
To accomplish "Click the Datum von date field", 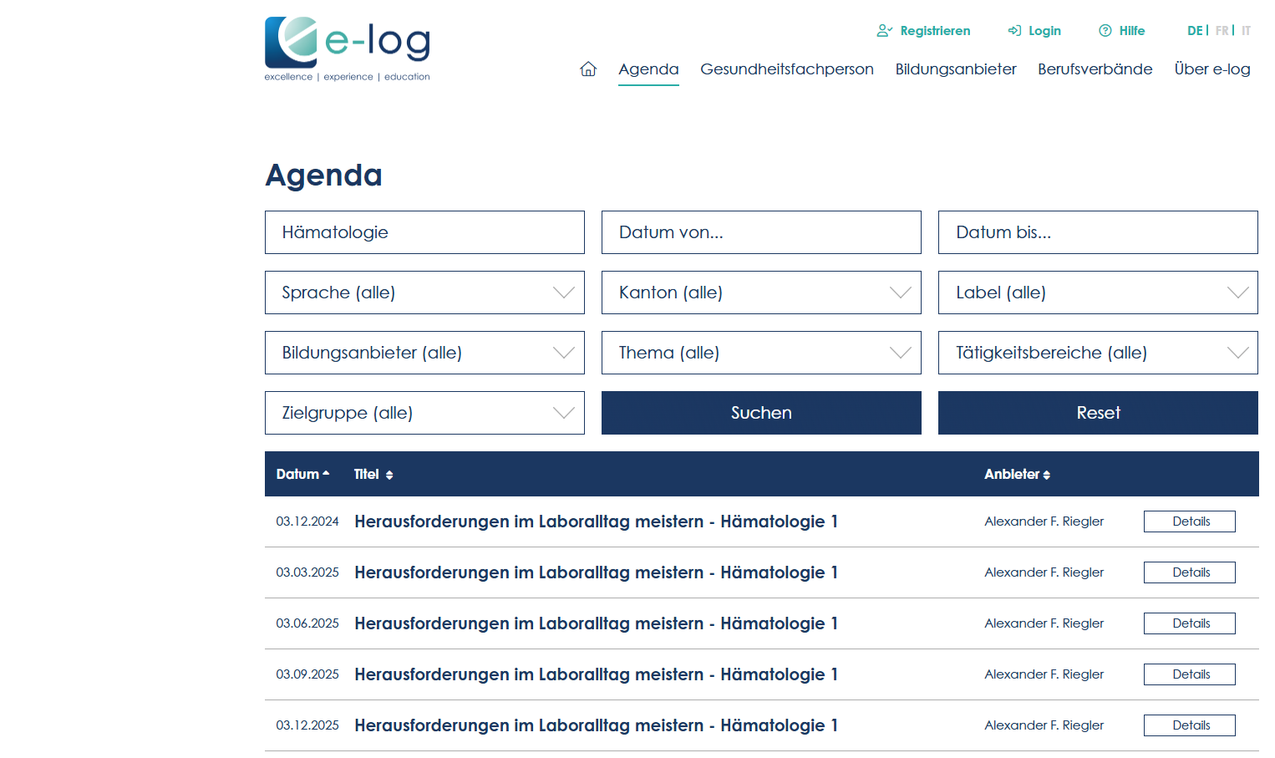I will click(x=760, y=232).
